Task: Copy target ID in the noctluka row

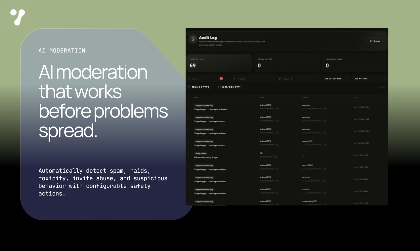Action: pos(325,193)
